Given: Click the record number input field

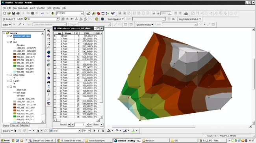Looking at the screenshot, I should (x=80, y=125).
